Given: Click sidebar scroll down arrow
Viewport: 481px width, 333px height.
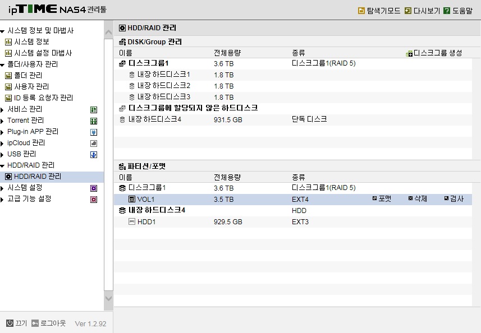Looking at the screenshot, I should click(108, 298).
